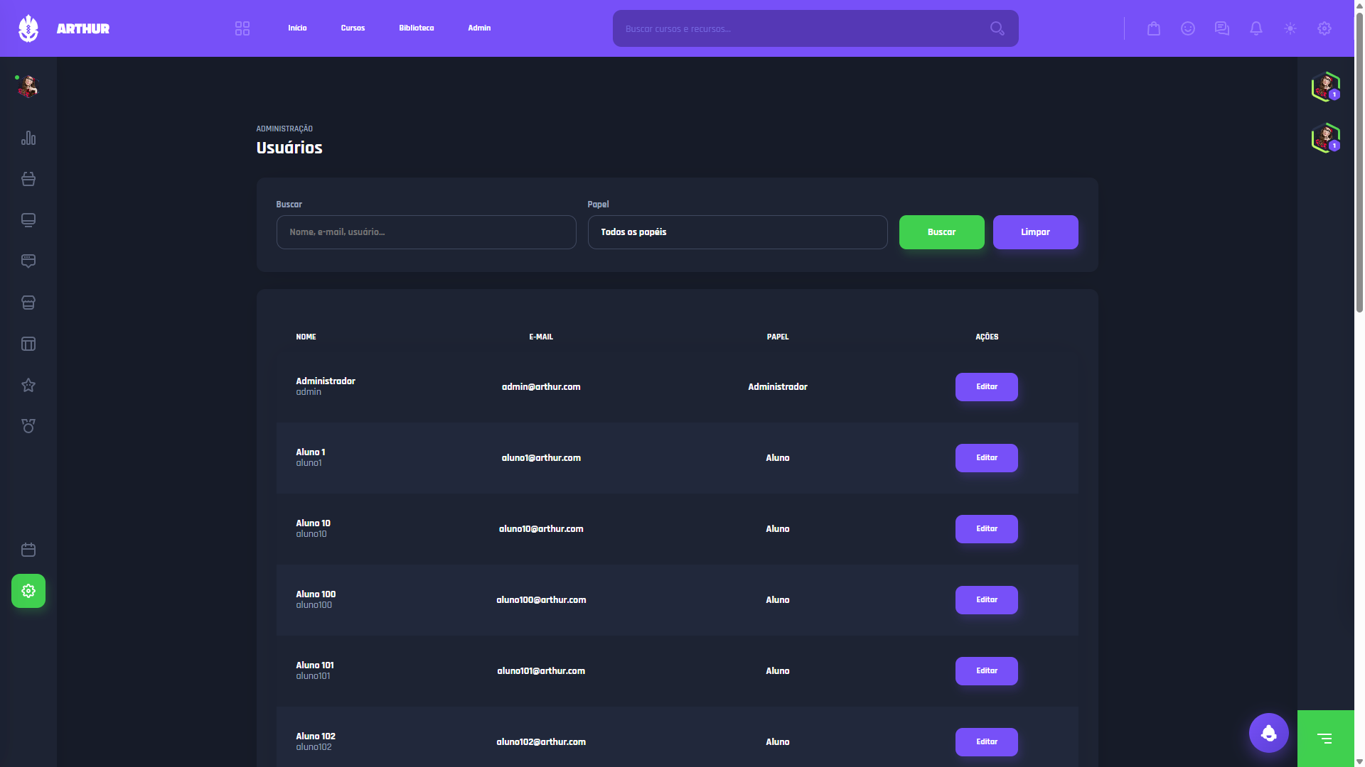Screen dimensions: 1365x767
Task: Open the store front icon in sidebar
Action: point(28,303)
